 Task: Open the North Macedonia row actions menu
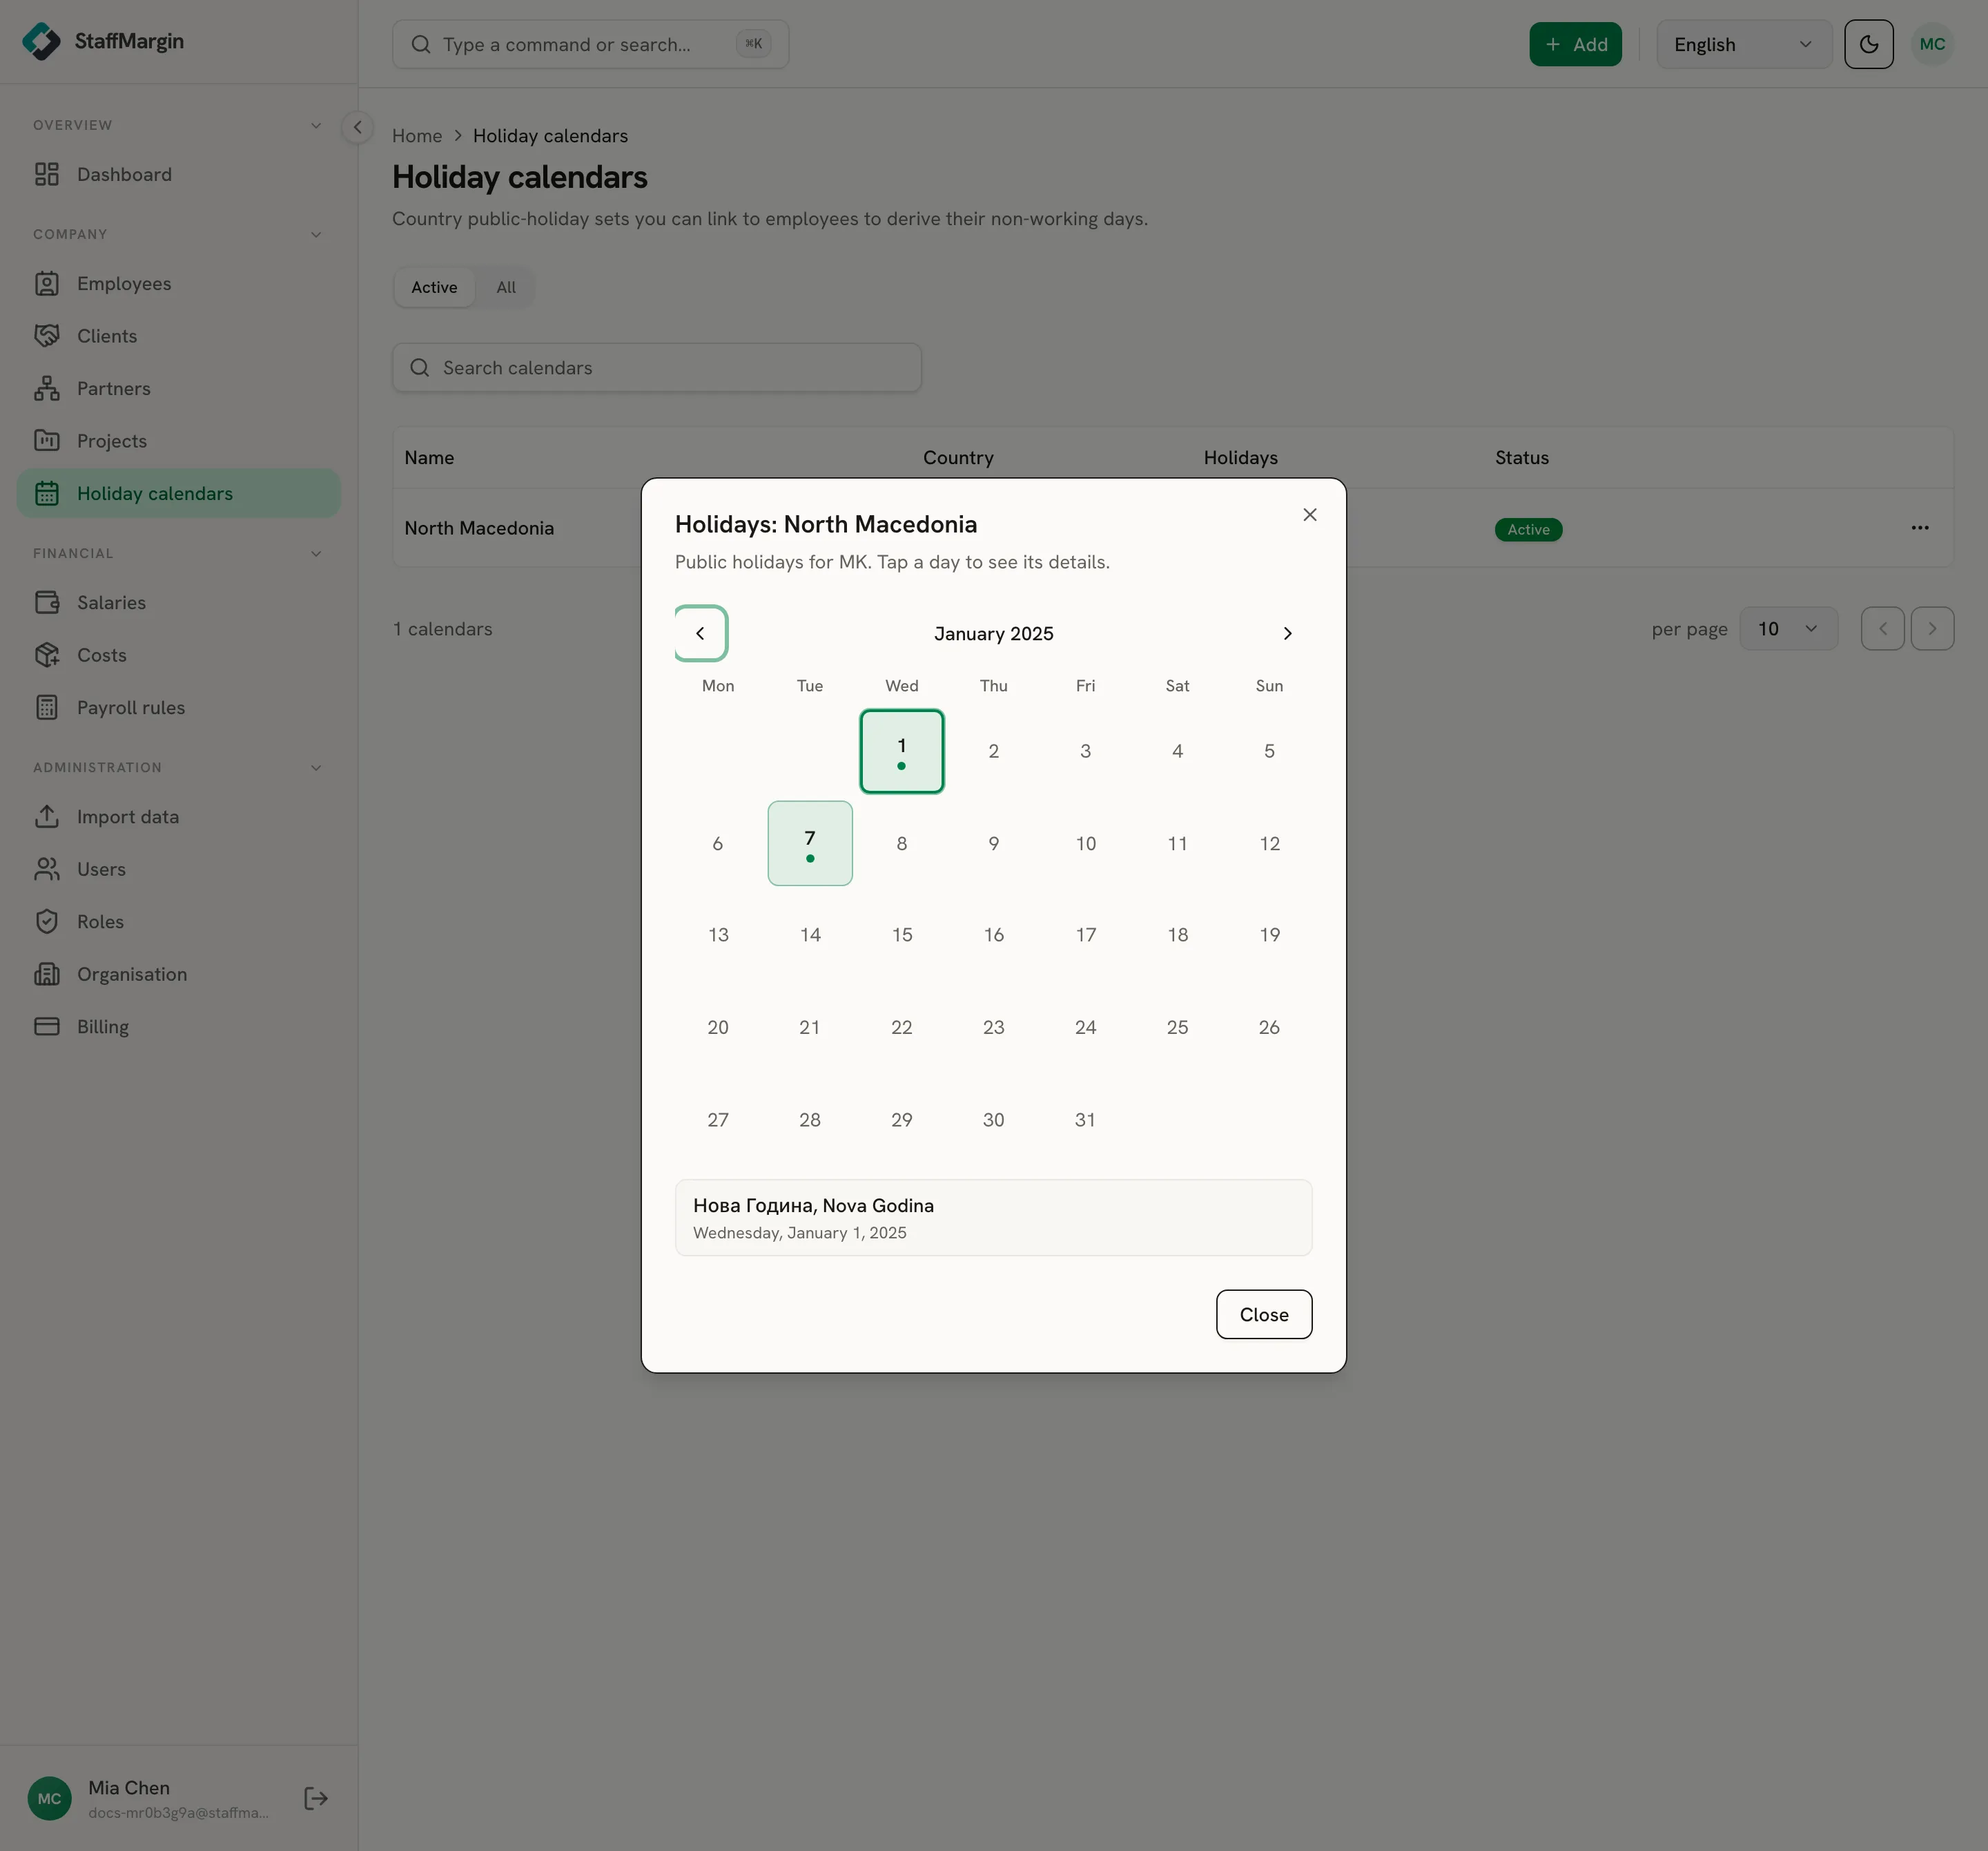tap(1919, 527)
